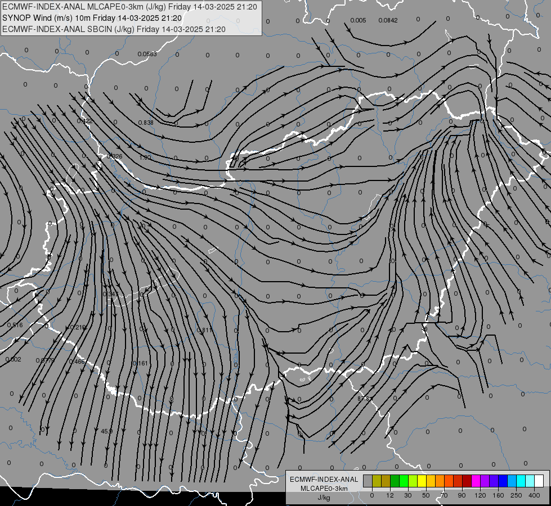Click the legend scale label 160
Screen dimensions: 551x506
coord(498,495)
